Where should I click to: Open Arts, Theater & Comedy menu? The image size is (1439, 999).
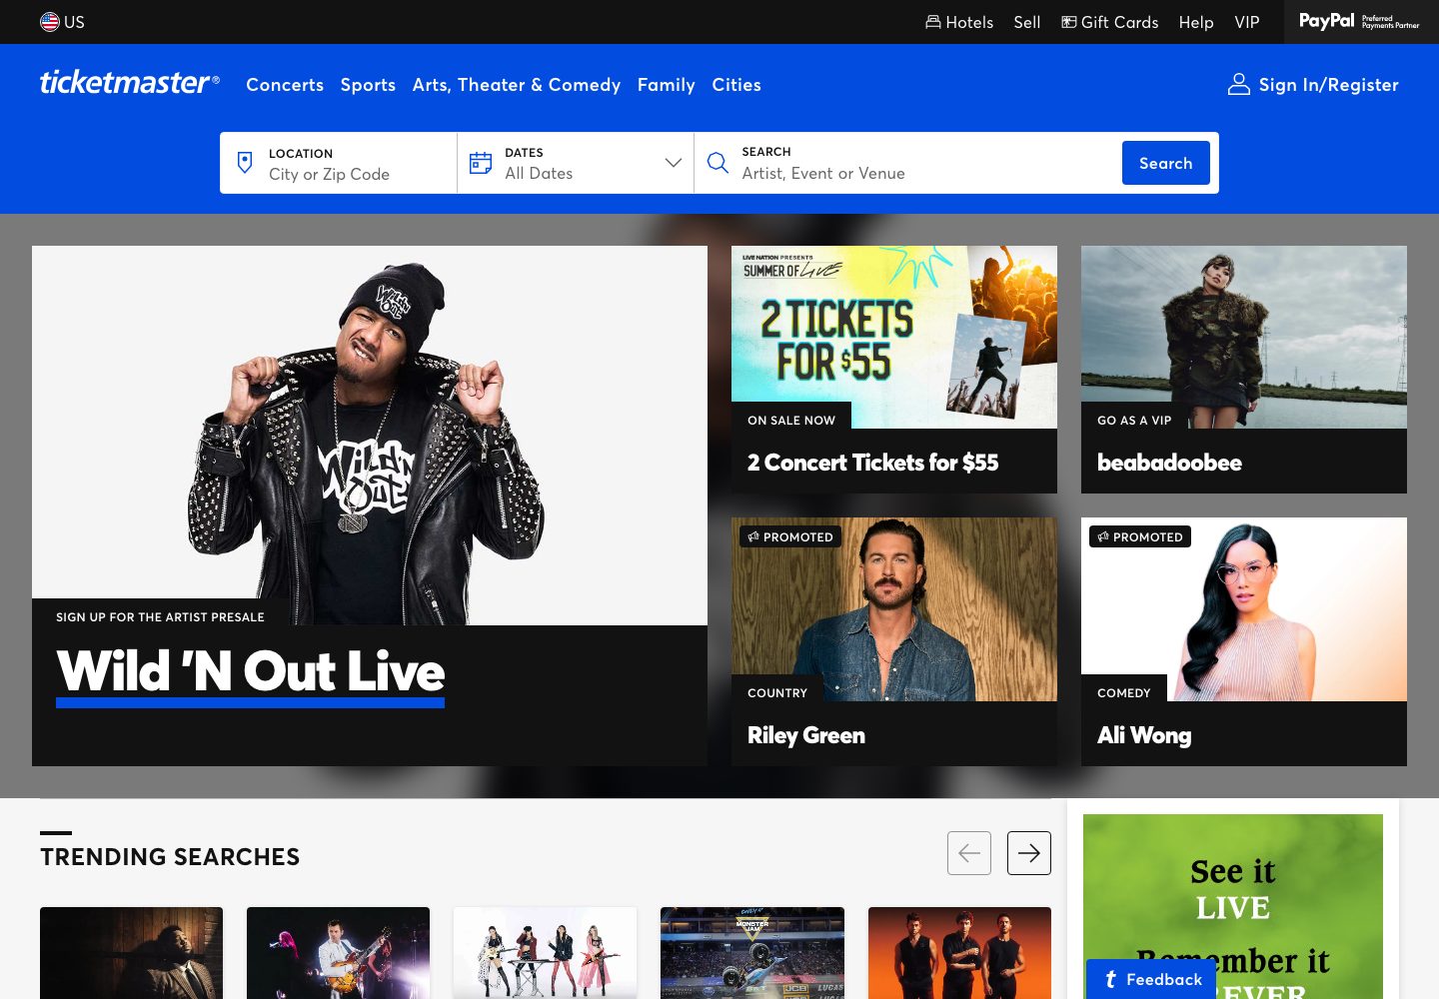pos(517,85)
